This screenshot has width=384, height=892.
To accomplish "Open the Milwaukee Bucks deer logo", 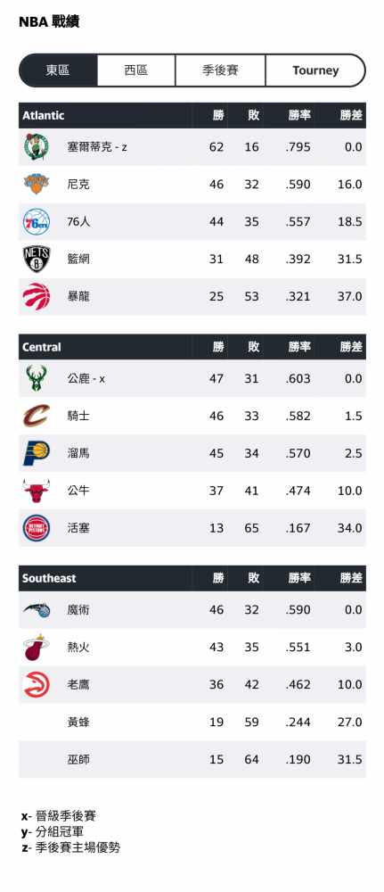I will click(37, 378).
